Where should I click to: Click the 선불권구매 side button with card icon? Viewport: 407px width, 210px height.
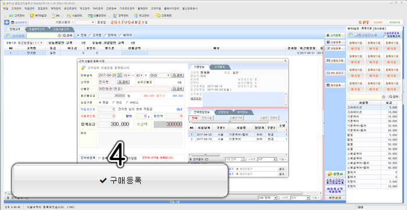click(335, 60)
